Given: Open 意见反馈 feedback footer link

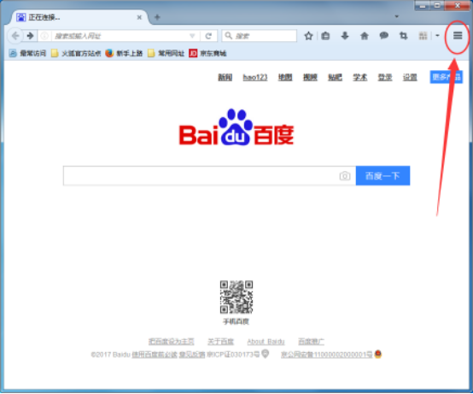Looking at the screenshot, I should pos(192,355).
